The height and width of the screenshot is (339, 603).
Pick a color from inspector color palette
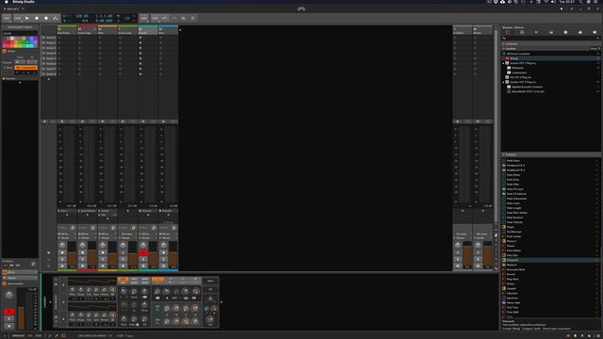[20, 41]
